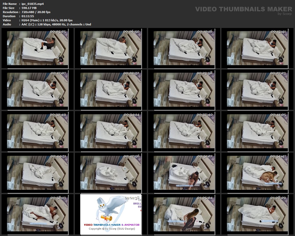The image size is (295, 236).
Task: Open the thumbnail at 00:10:16
Action: pyautogui.click(x=184, y=48)
